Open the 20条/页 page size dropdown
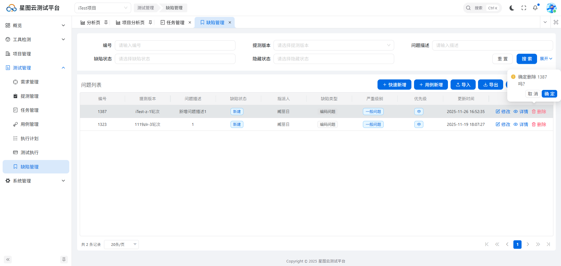The width and height of the screenshot is (561, 266). point(121,244)
